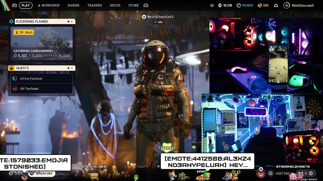Image resolution: width=323 pixels, height=181 pixels.
Task: Click the level 19 progress ring
Action: coord(286,5)
